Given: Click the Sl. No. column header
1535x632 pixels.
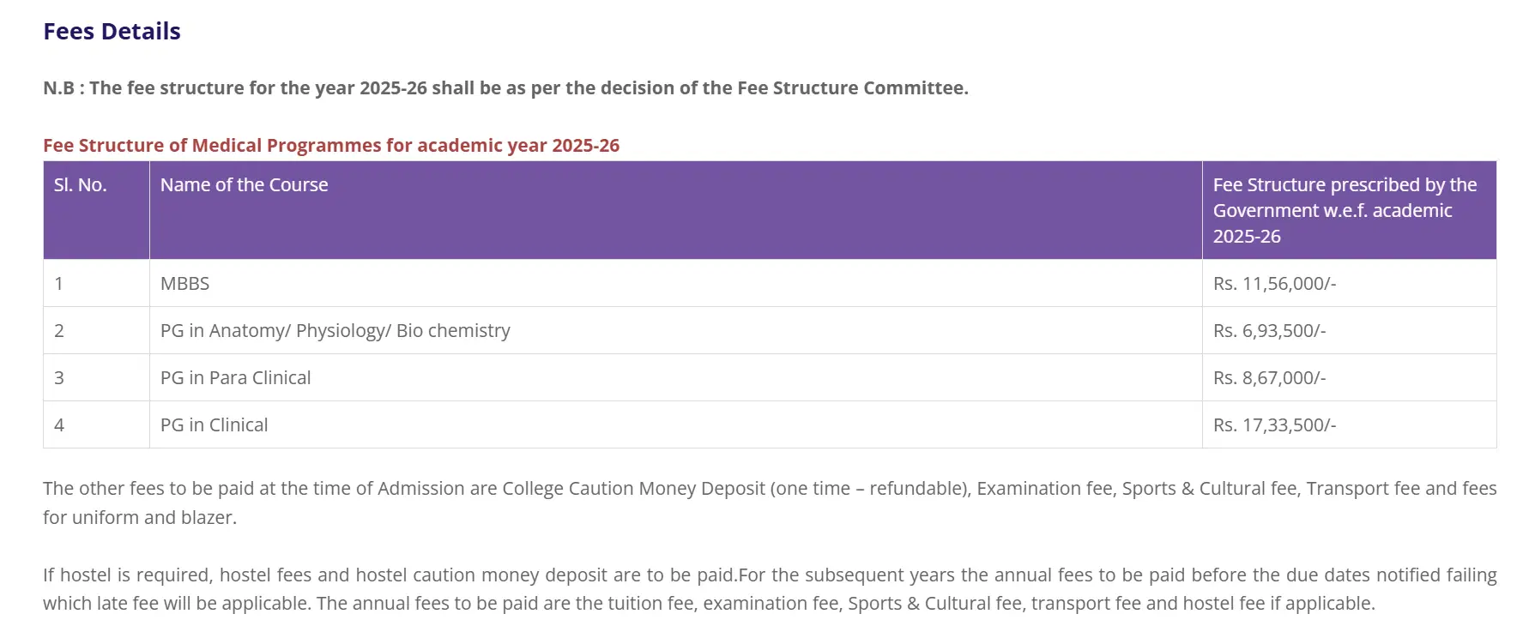Looking at the screenshot, I should (x=81, y=185).
